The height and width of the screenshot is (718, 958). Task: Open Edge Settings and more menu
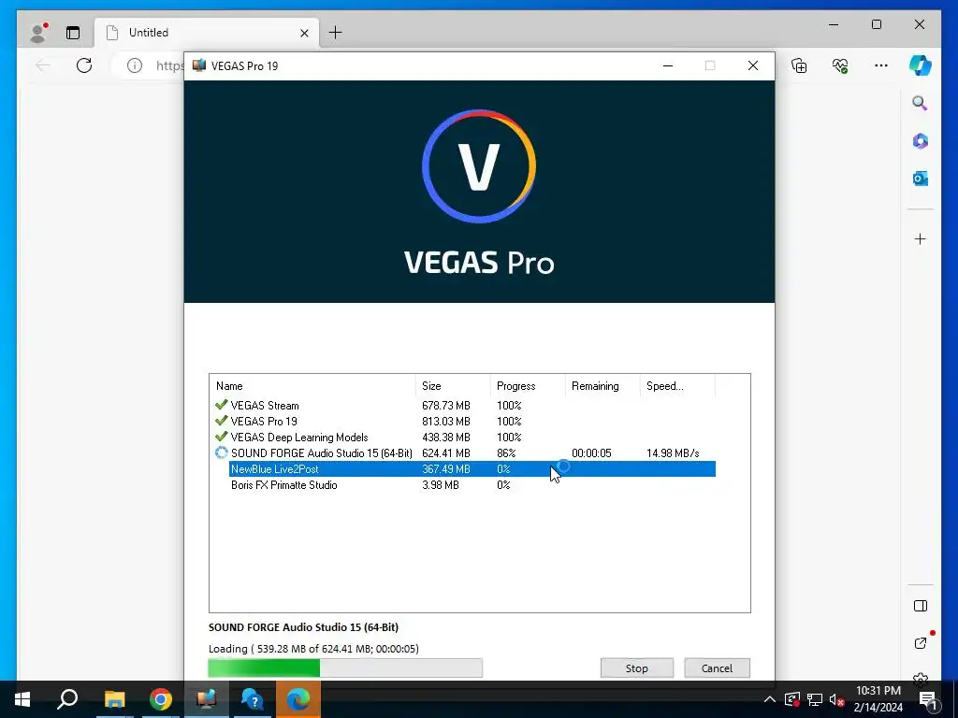[x=880, y=65]
